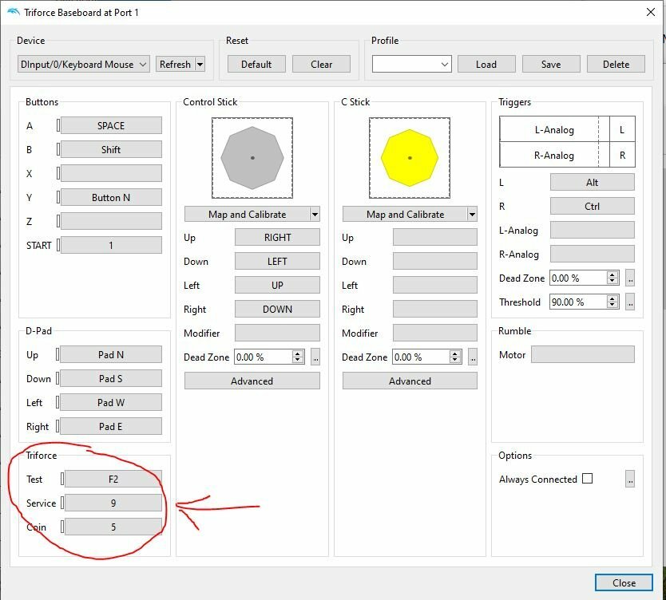
Task: Click the Dolphin logo icon in title bar
Action: 13,12
